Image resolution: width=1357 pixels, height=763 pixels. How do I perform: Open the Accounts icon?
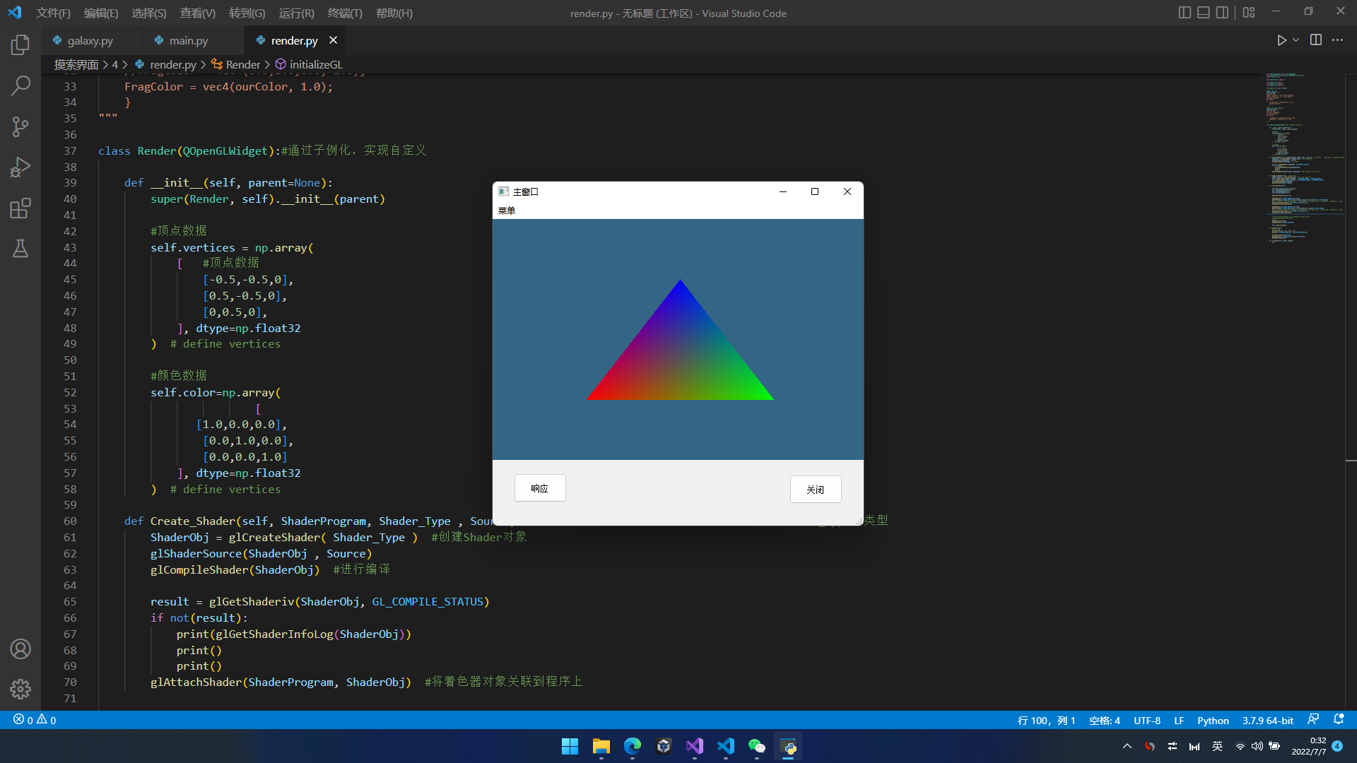[20, 649]
